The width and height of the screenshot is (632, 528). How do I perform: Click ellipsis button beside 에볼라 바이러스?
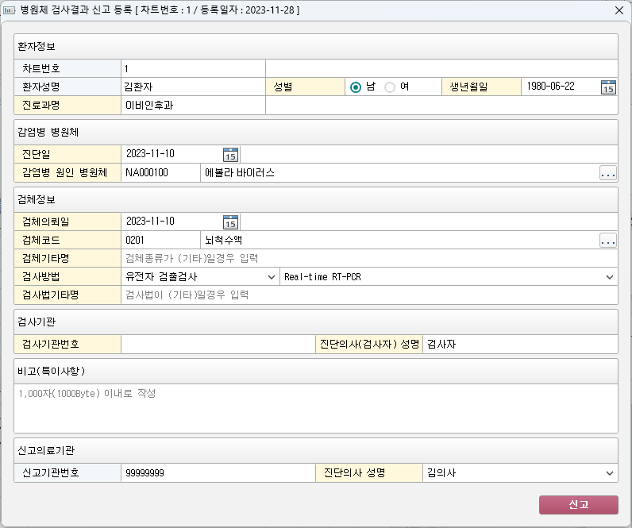[x=608, y=172]
